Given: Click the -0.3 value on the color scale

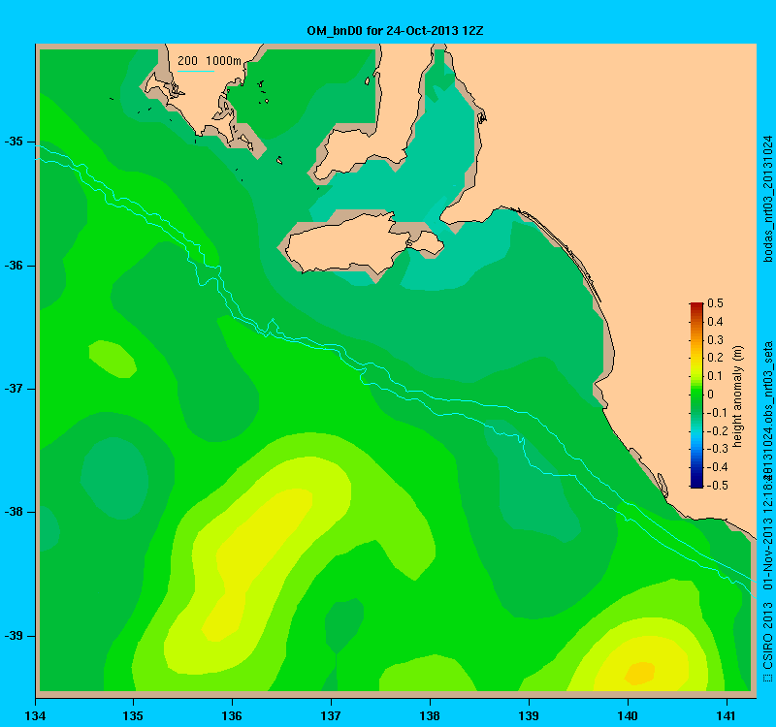Looking at the screenshot, I should (716, 449).
